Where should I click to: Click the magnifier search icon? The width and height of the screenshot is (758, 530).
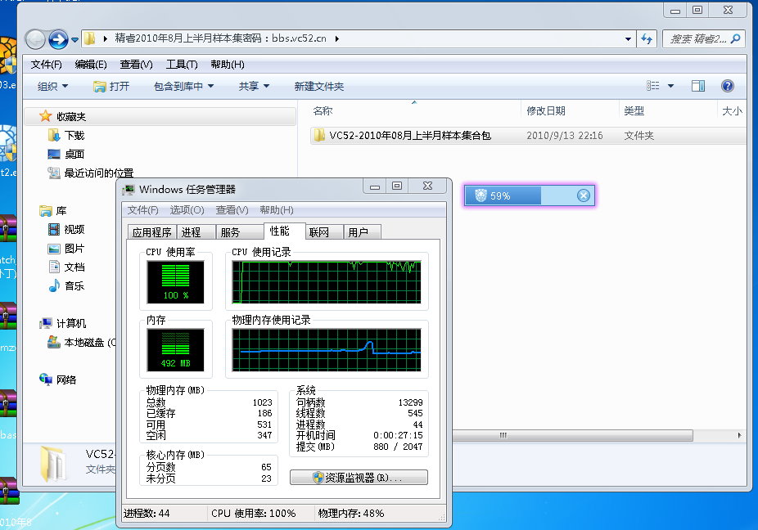point(736,38)
